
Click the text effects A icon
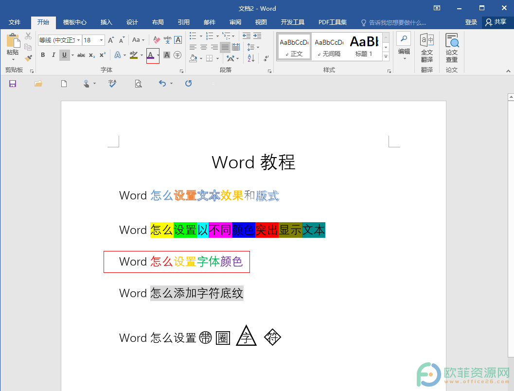pos(117,55)
